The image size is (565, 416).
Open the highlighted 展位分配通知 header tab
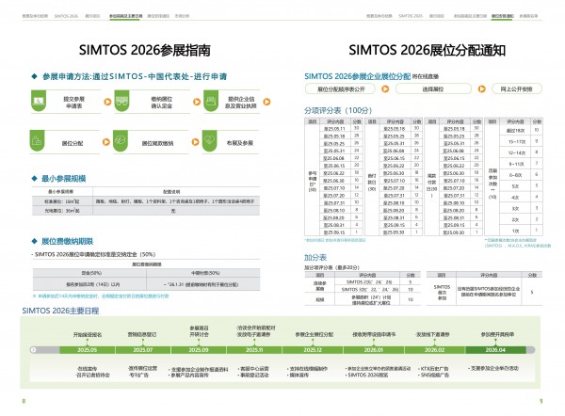coord(504,17)
